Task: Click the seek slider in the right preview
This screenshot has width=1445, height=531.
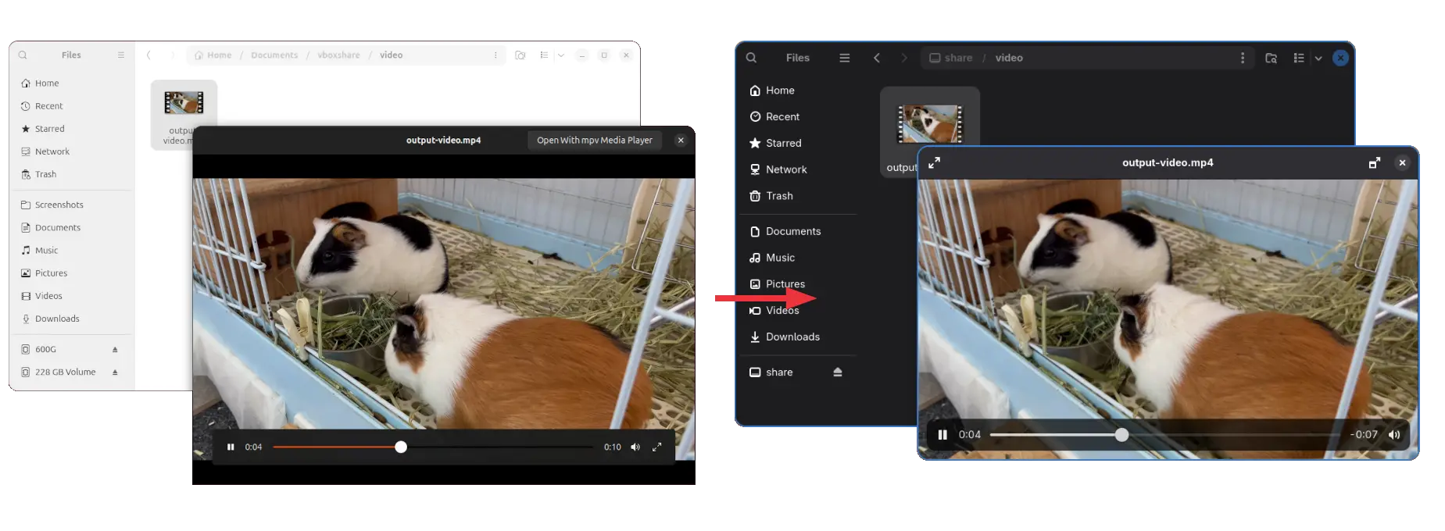Action: pos(1165,435)
